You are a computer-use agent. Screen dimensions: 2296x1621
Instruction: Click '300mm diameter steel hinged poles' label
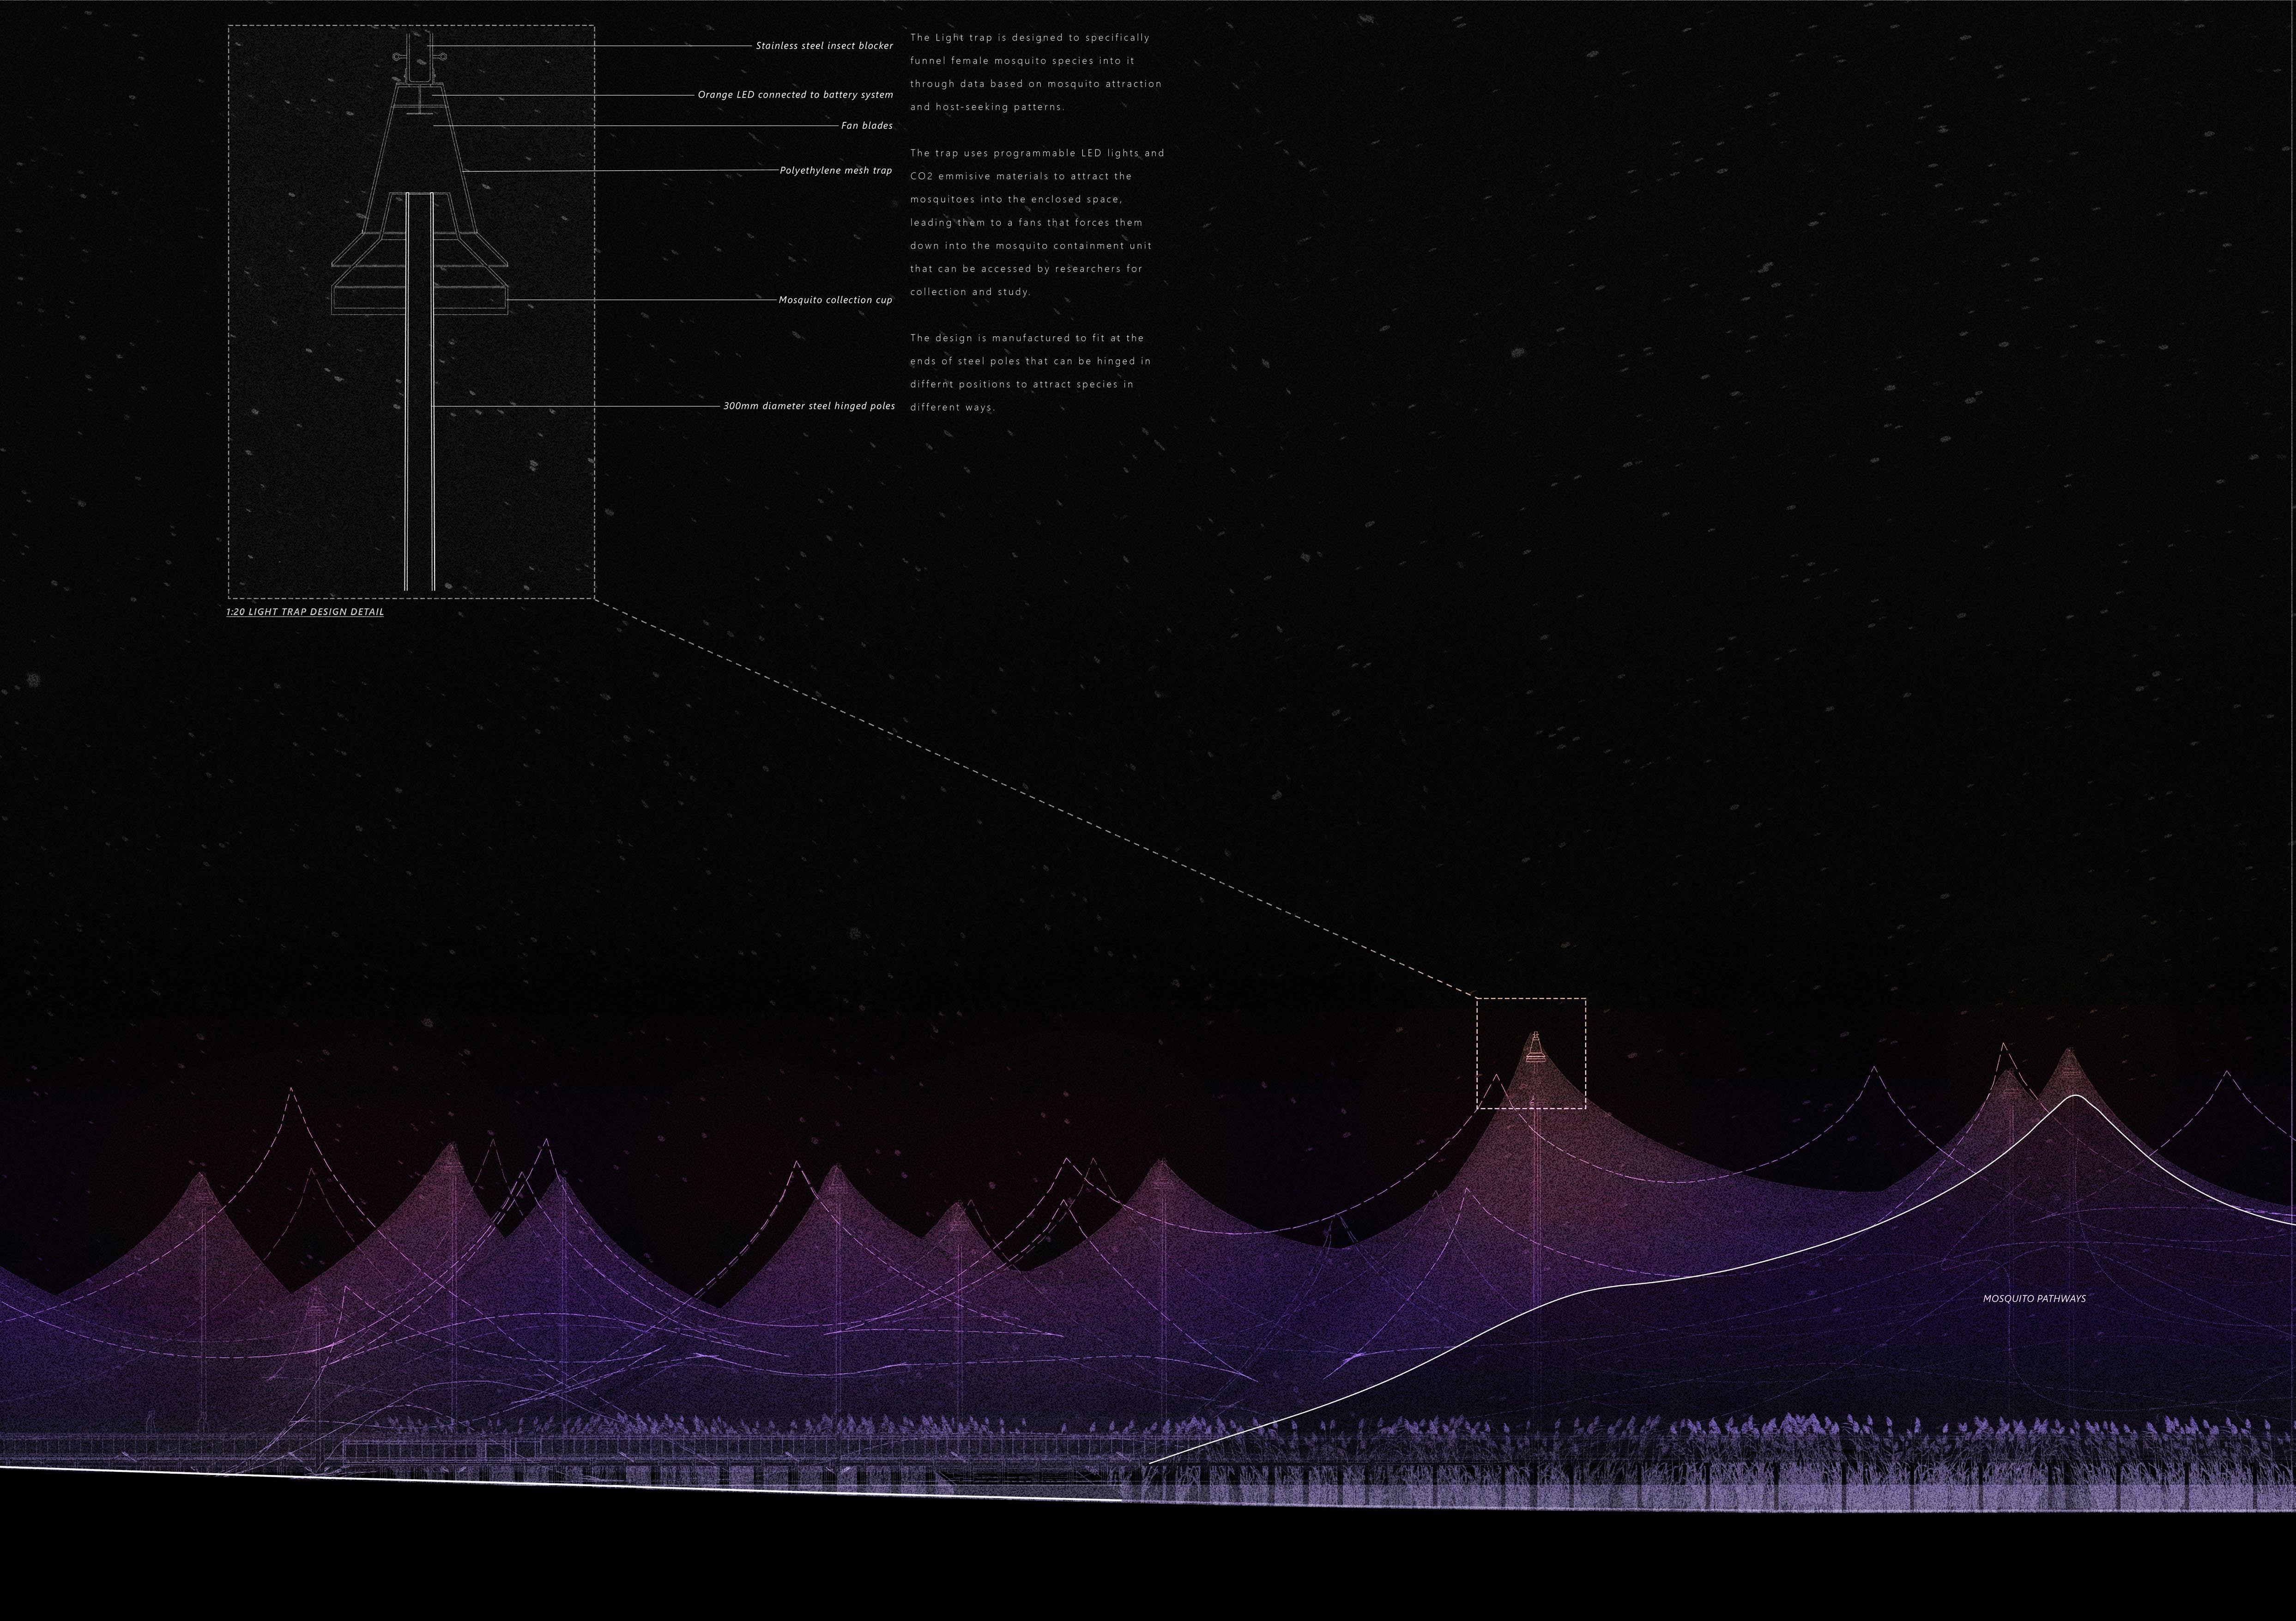click(x=809, y=407)
